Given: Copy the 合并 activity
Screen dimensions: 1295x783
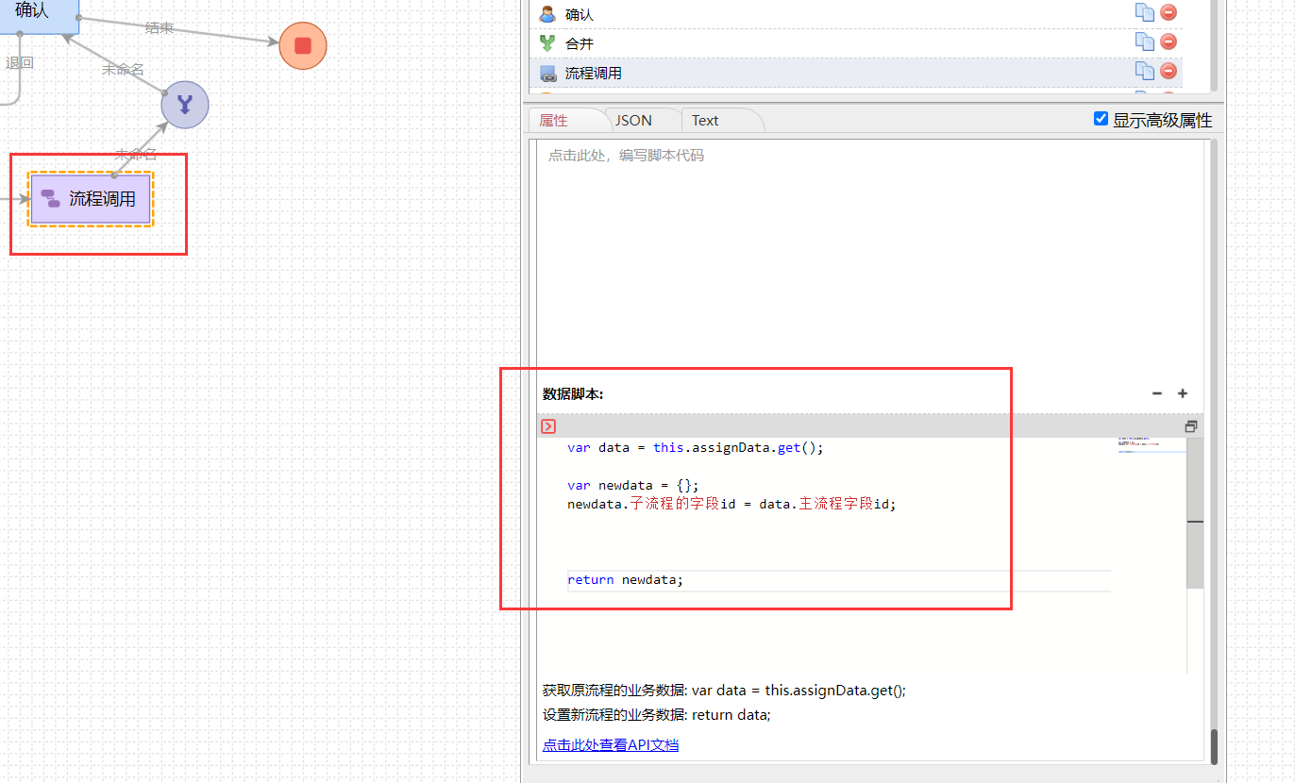Looking at the screenshot, I should (1144, 42).
